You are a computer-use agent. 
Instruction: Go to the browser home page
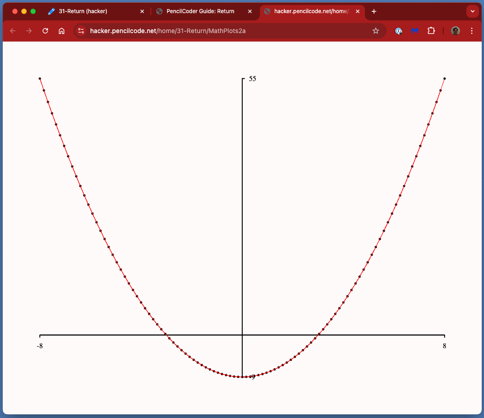[62, 31]
